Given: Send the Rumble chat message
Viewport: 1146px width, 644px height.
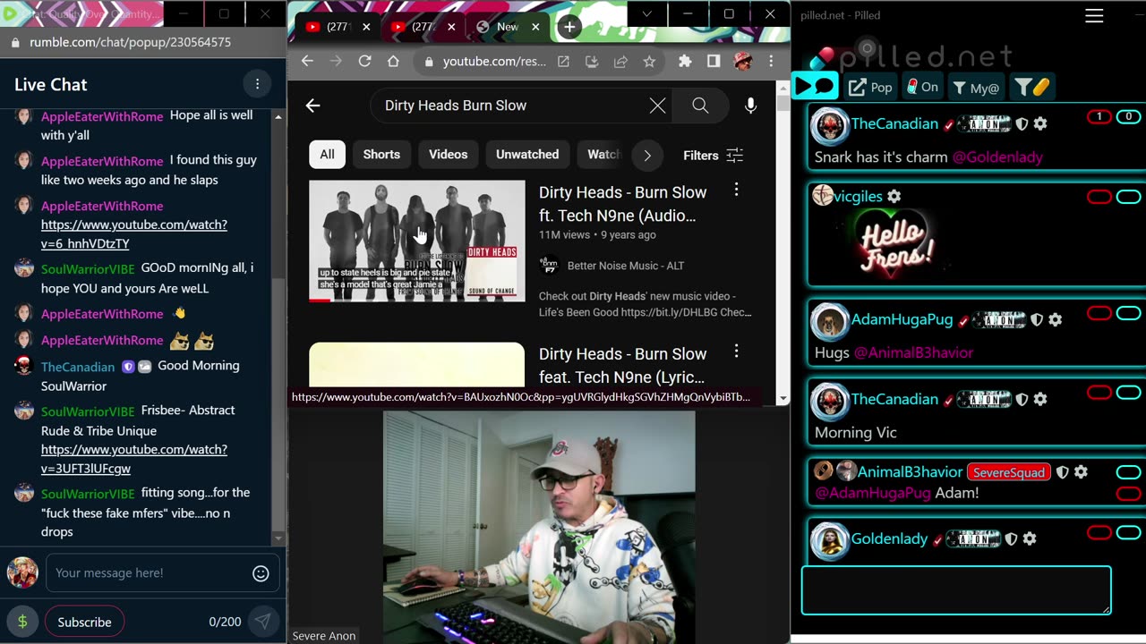Looking at the screenshot, I should coord(263,622).
